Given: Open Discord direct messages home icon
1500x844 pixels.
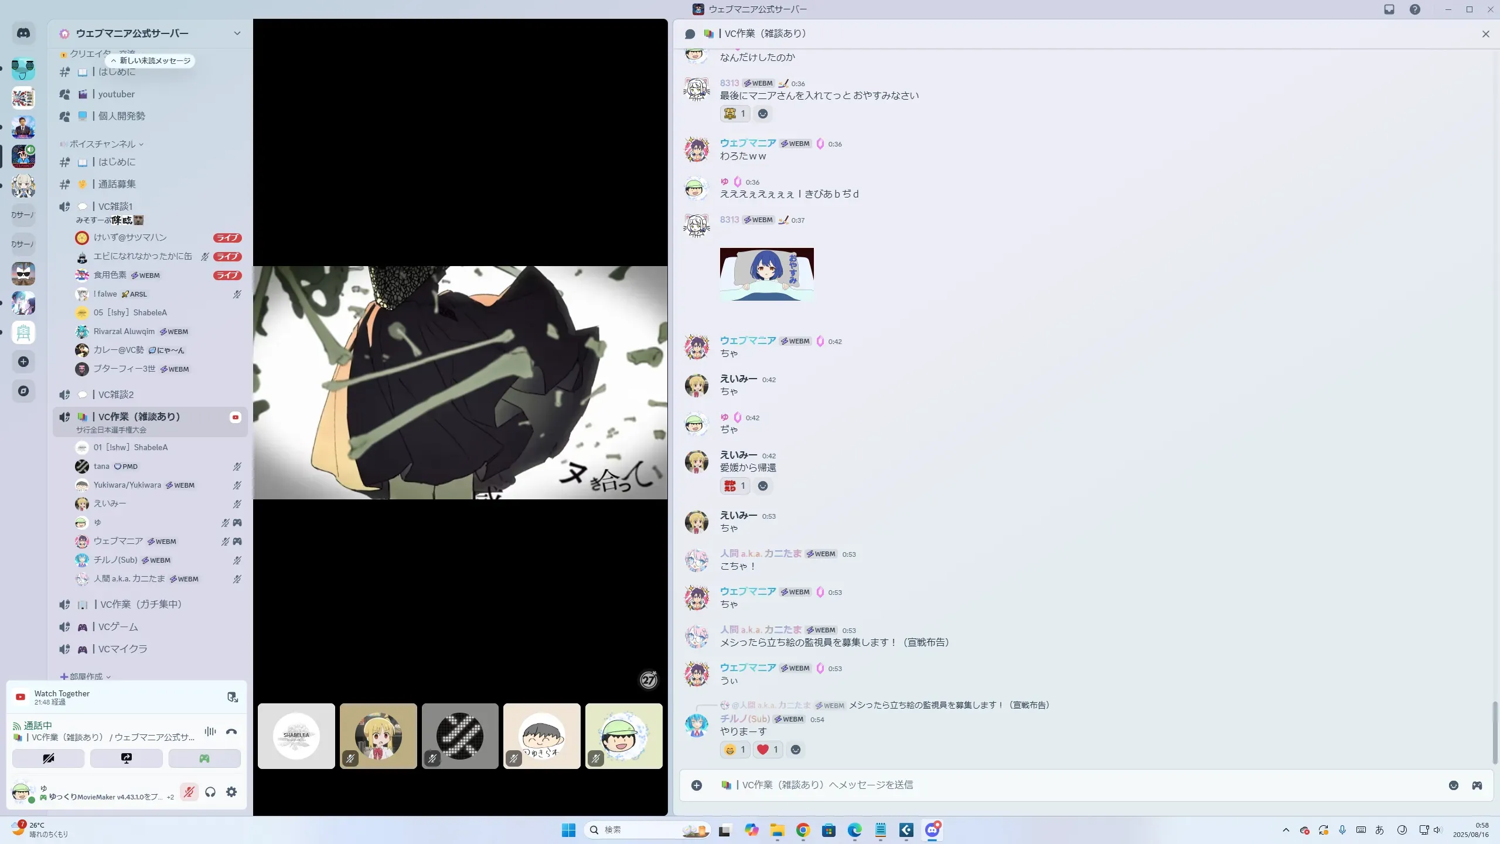Looking at the screenshot, I should coord(23,33).
